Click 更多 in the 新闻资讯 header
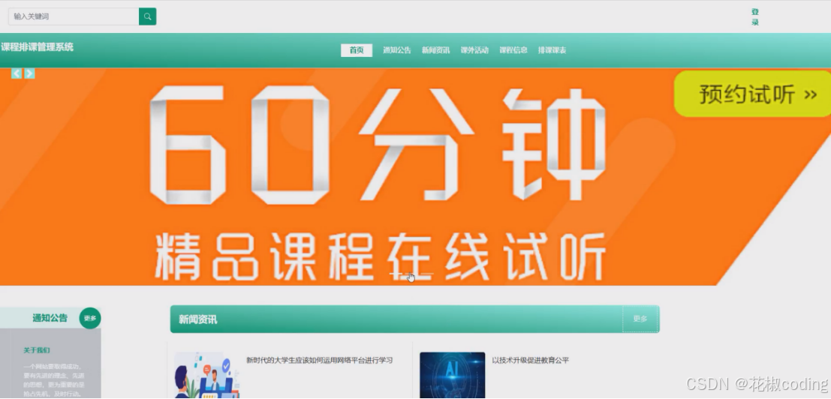The height and width of the screenshot is (399, 831). point(640,319)
